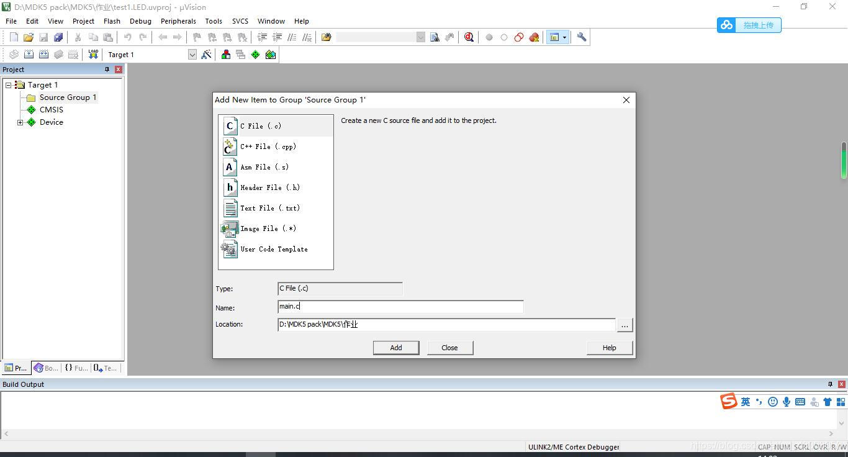The width and height of the screenshot is (848, 457).
Task: Navigate backwards arrow icon
Action: 163,37
